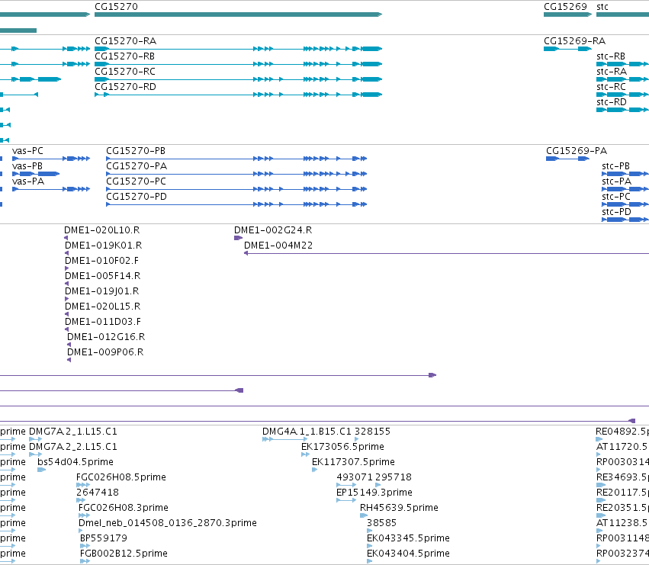
Task: Select protein vas-PC
Action: [x=51, y=159]
